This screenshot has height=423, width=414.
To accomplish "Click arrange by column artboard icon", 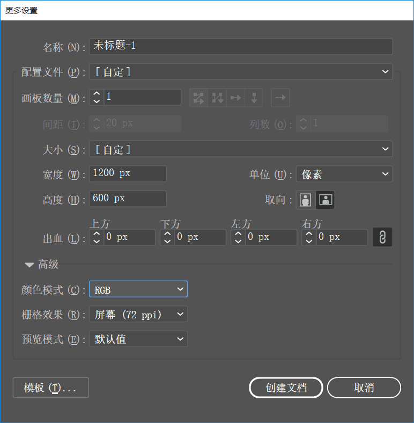I will pyautogui.click(x=254, y=98).
